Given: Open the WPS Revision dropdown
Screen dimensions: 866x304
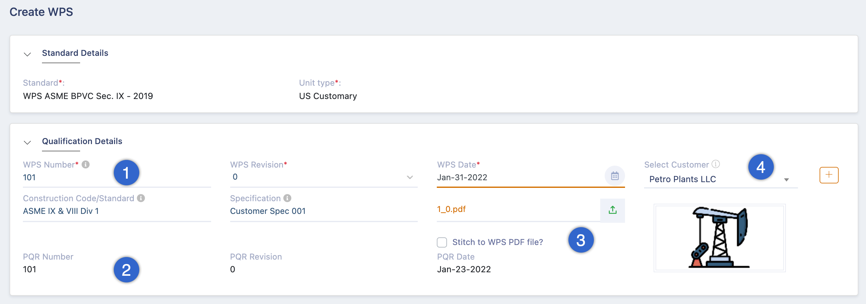Looking at the screenshot, I should (324, 177).
